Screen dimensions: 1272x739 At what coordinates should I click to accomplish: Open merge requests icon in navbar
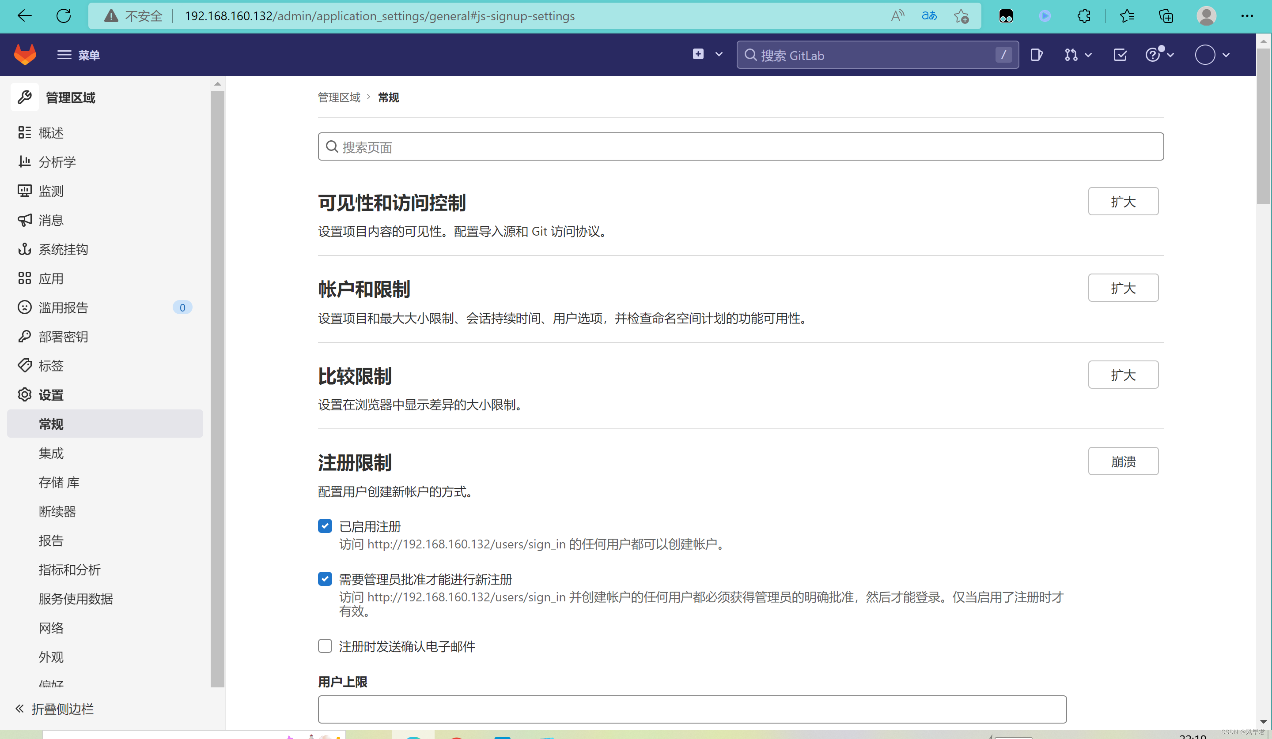(x=1070, y=54)
